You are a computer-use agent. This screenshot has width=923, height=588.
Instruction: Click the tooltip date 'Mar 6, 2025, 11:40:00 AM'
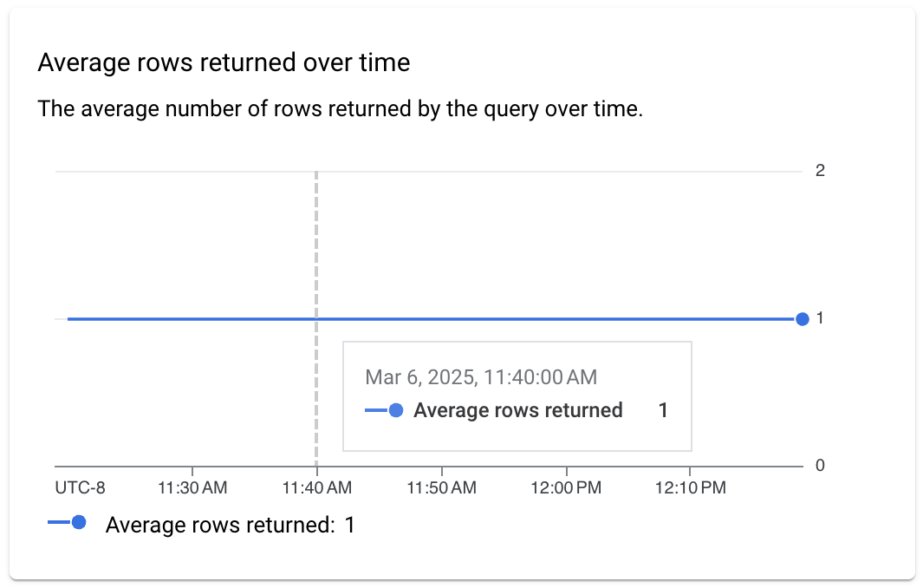(481, 377)
